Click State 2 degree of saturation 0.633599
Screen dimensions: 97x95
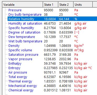66,32
